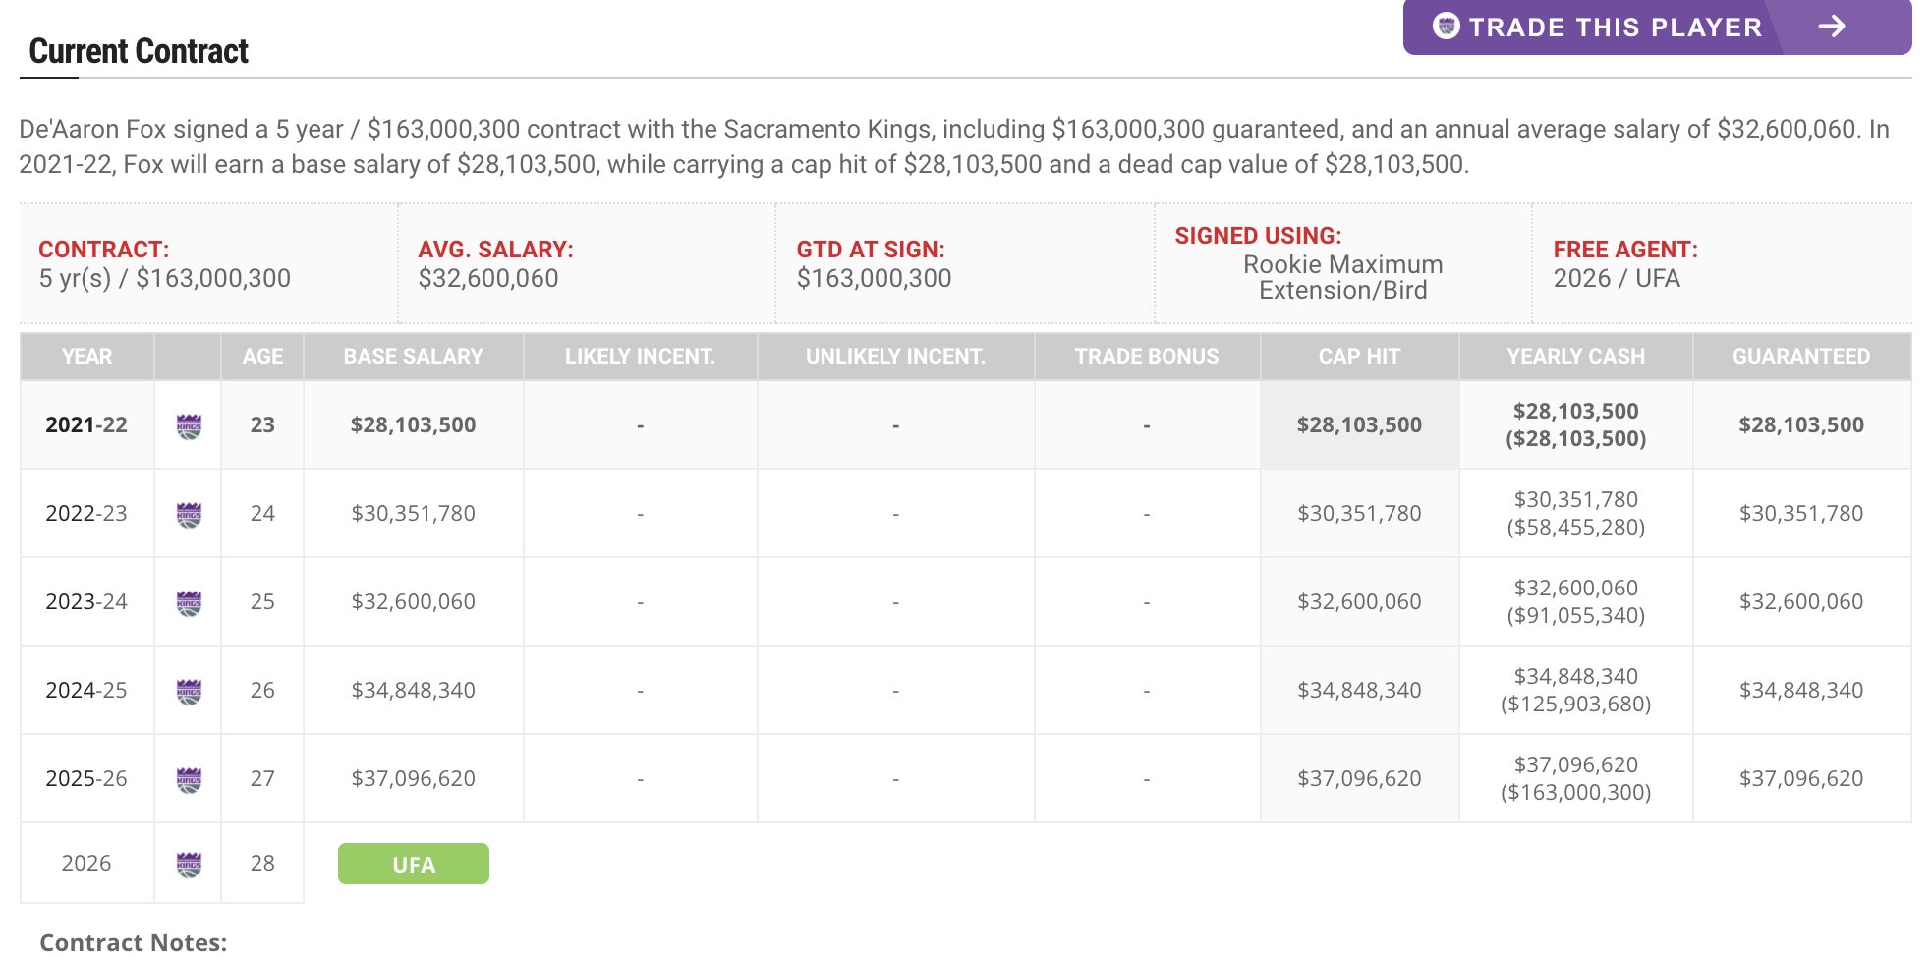1932x959 pixels.
Task: Click Kings logo in 2025-26 row
Action: point(189,779)
